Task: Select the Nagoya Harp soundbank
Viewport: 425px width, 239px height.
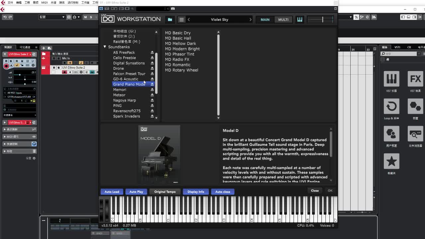Action: point(125,100)
